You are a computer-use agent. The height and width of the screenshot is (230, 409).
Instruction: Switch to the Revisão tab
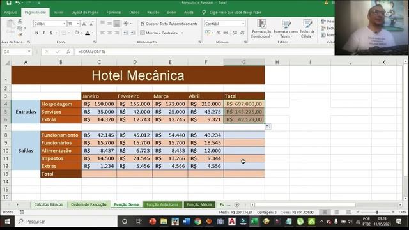click(153, 12)
